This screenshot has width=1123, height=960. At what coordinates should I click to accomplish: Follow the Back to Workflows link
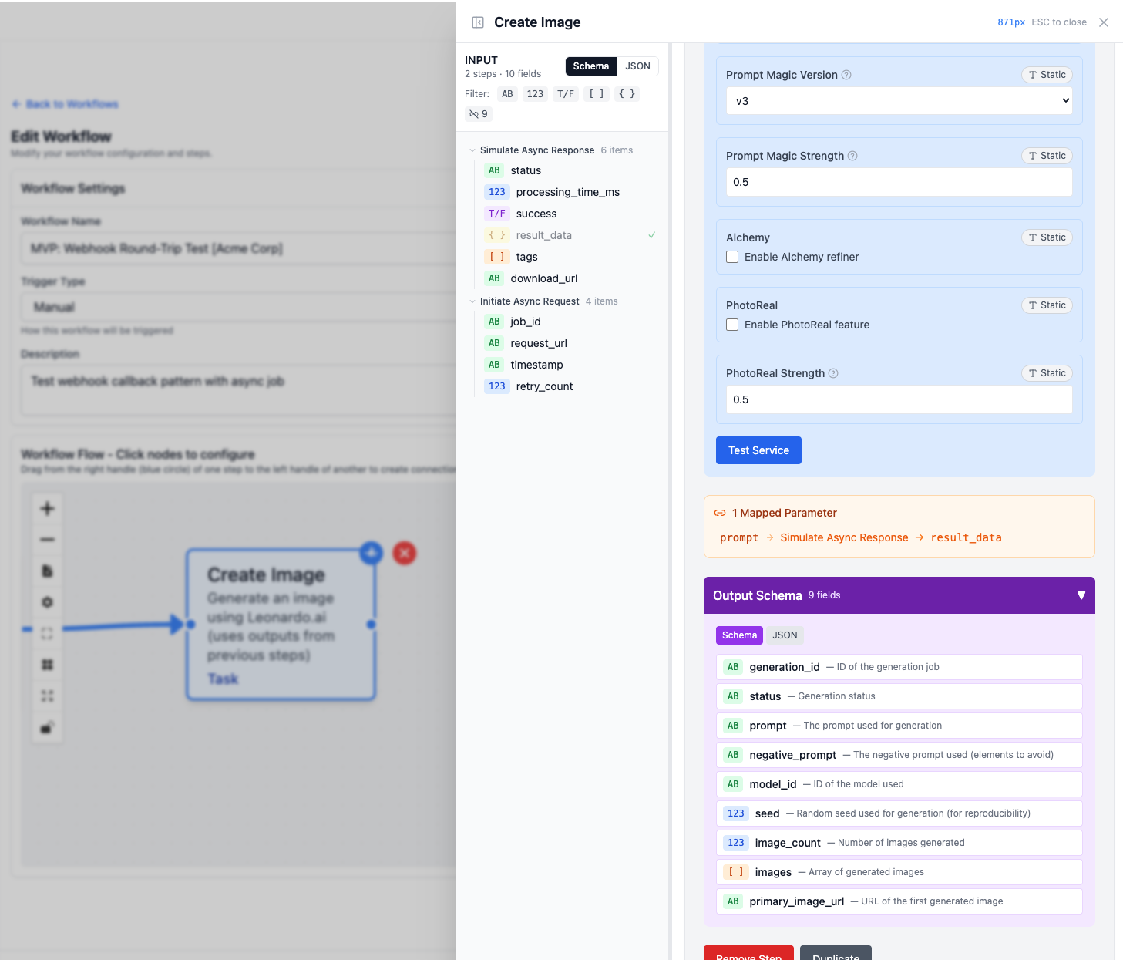pyautogui.click(x=65, y=104)
